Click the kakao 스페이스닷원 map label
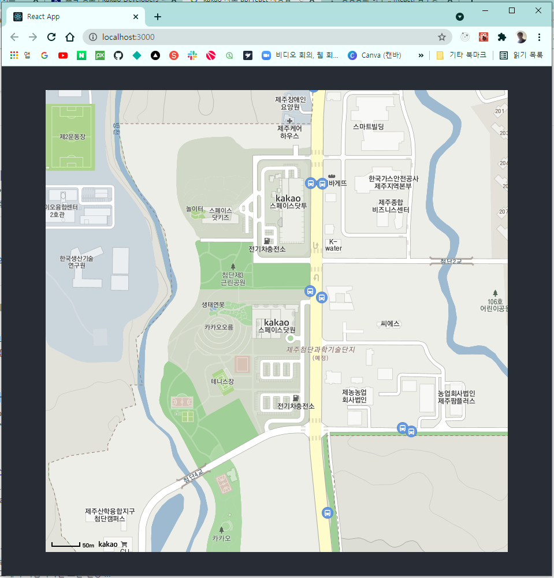 pyautogui.click(x=277, y=326)
